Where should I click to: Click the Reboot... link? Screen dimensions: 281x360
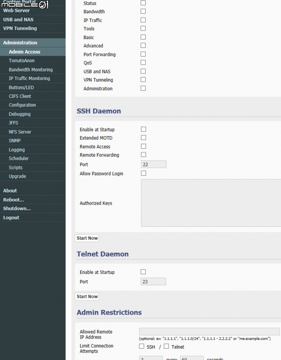[x=13, y=200]
